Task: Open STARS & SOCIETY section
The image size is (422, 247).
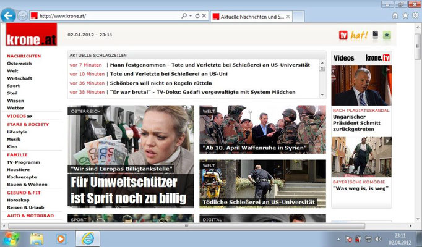Action: tap(28, 124)
